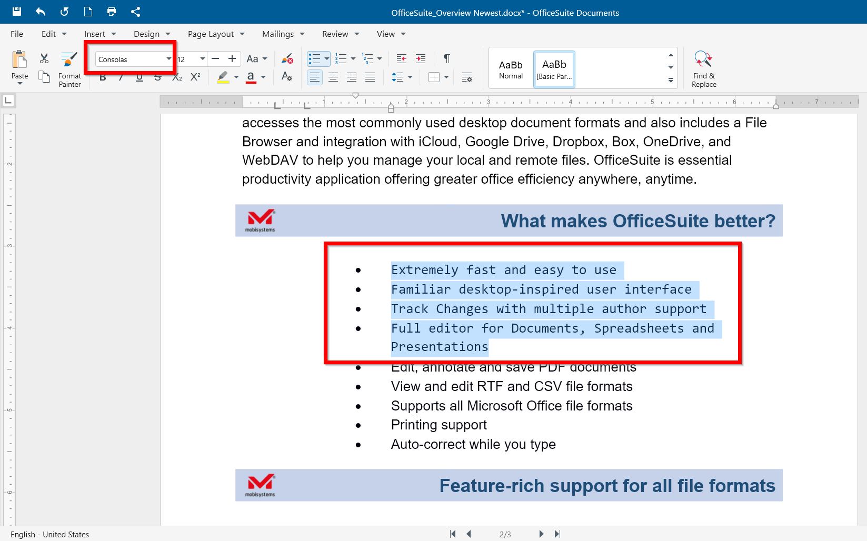This screenshot has width=867, height=541.
Task: Click the tab stop selector on ruler
Action: 8,100
